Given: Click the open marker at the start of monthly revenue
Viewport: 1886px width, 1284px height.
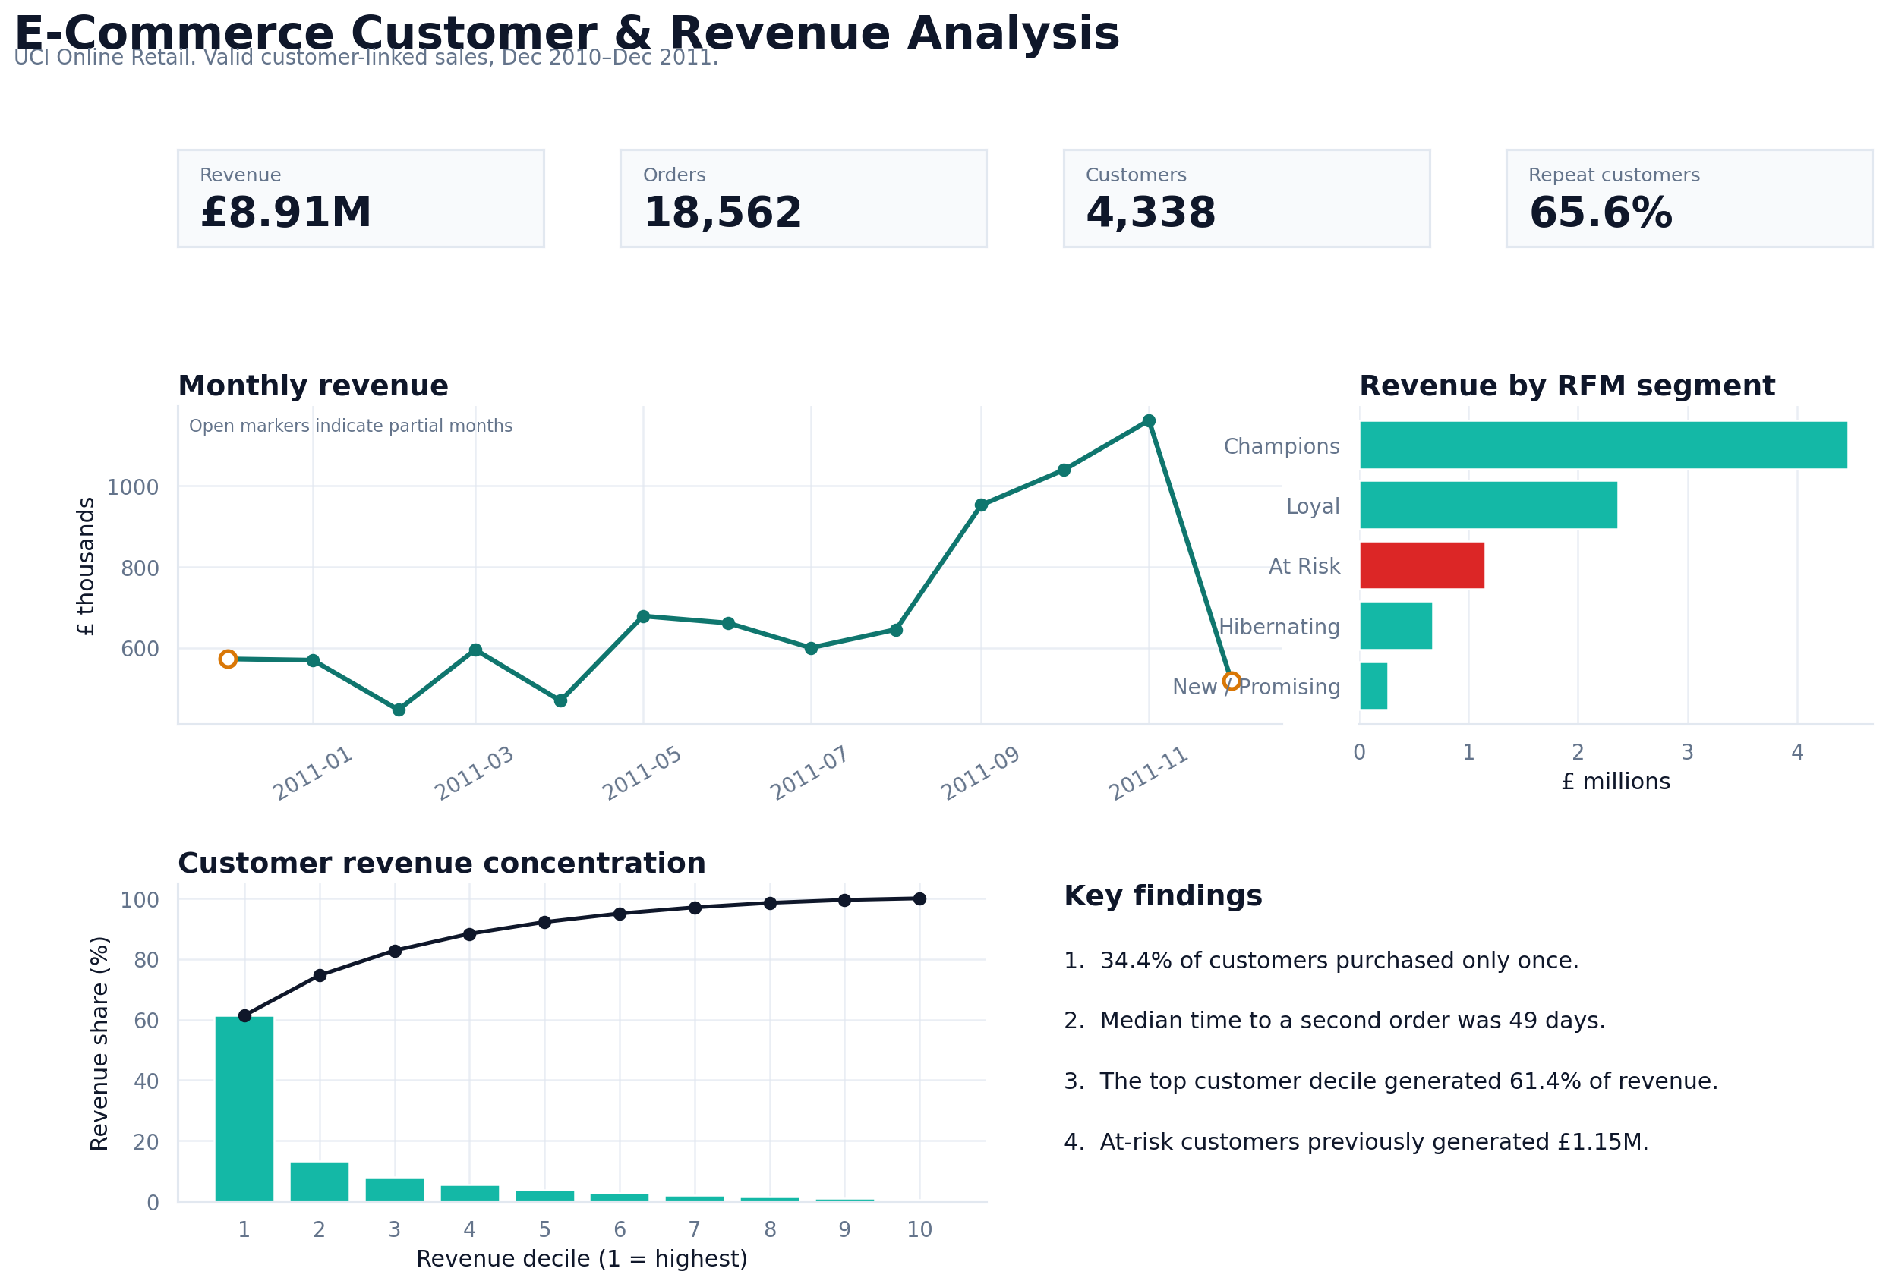Looking at the screenshot, I should pyautogui.click(x=228, y=659).
